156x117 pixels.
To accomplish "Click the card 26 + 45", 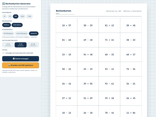I will click(x=131, y=98).
